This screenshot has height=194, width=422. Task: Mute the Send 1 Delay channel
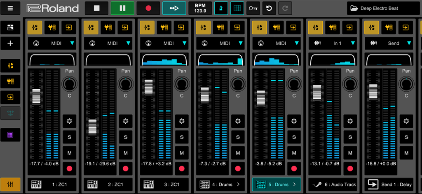coord(406,153)
